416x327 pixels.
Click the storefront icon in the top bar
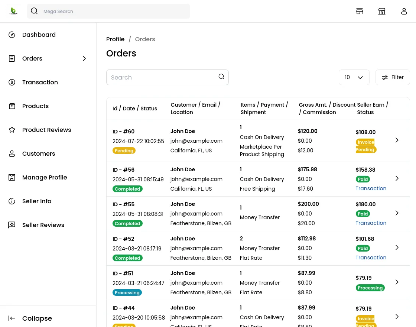(382, 11)
